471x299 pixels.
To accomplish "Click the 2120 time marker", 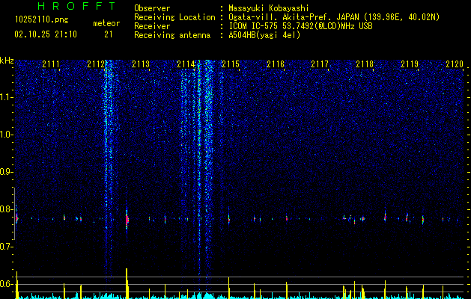I will pyautogui.click(x=455, y=64).
